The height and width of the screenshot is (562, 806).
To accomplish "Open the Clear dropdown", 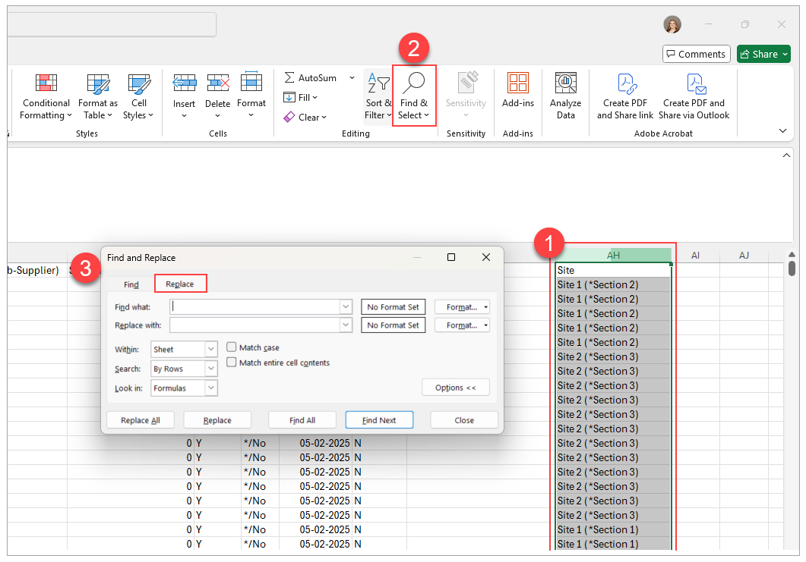I will [305, 118].
